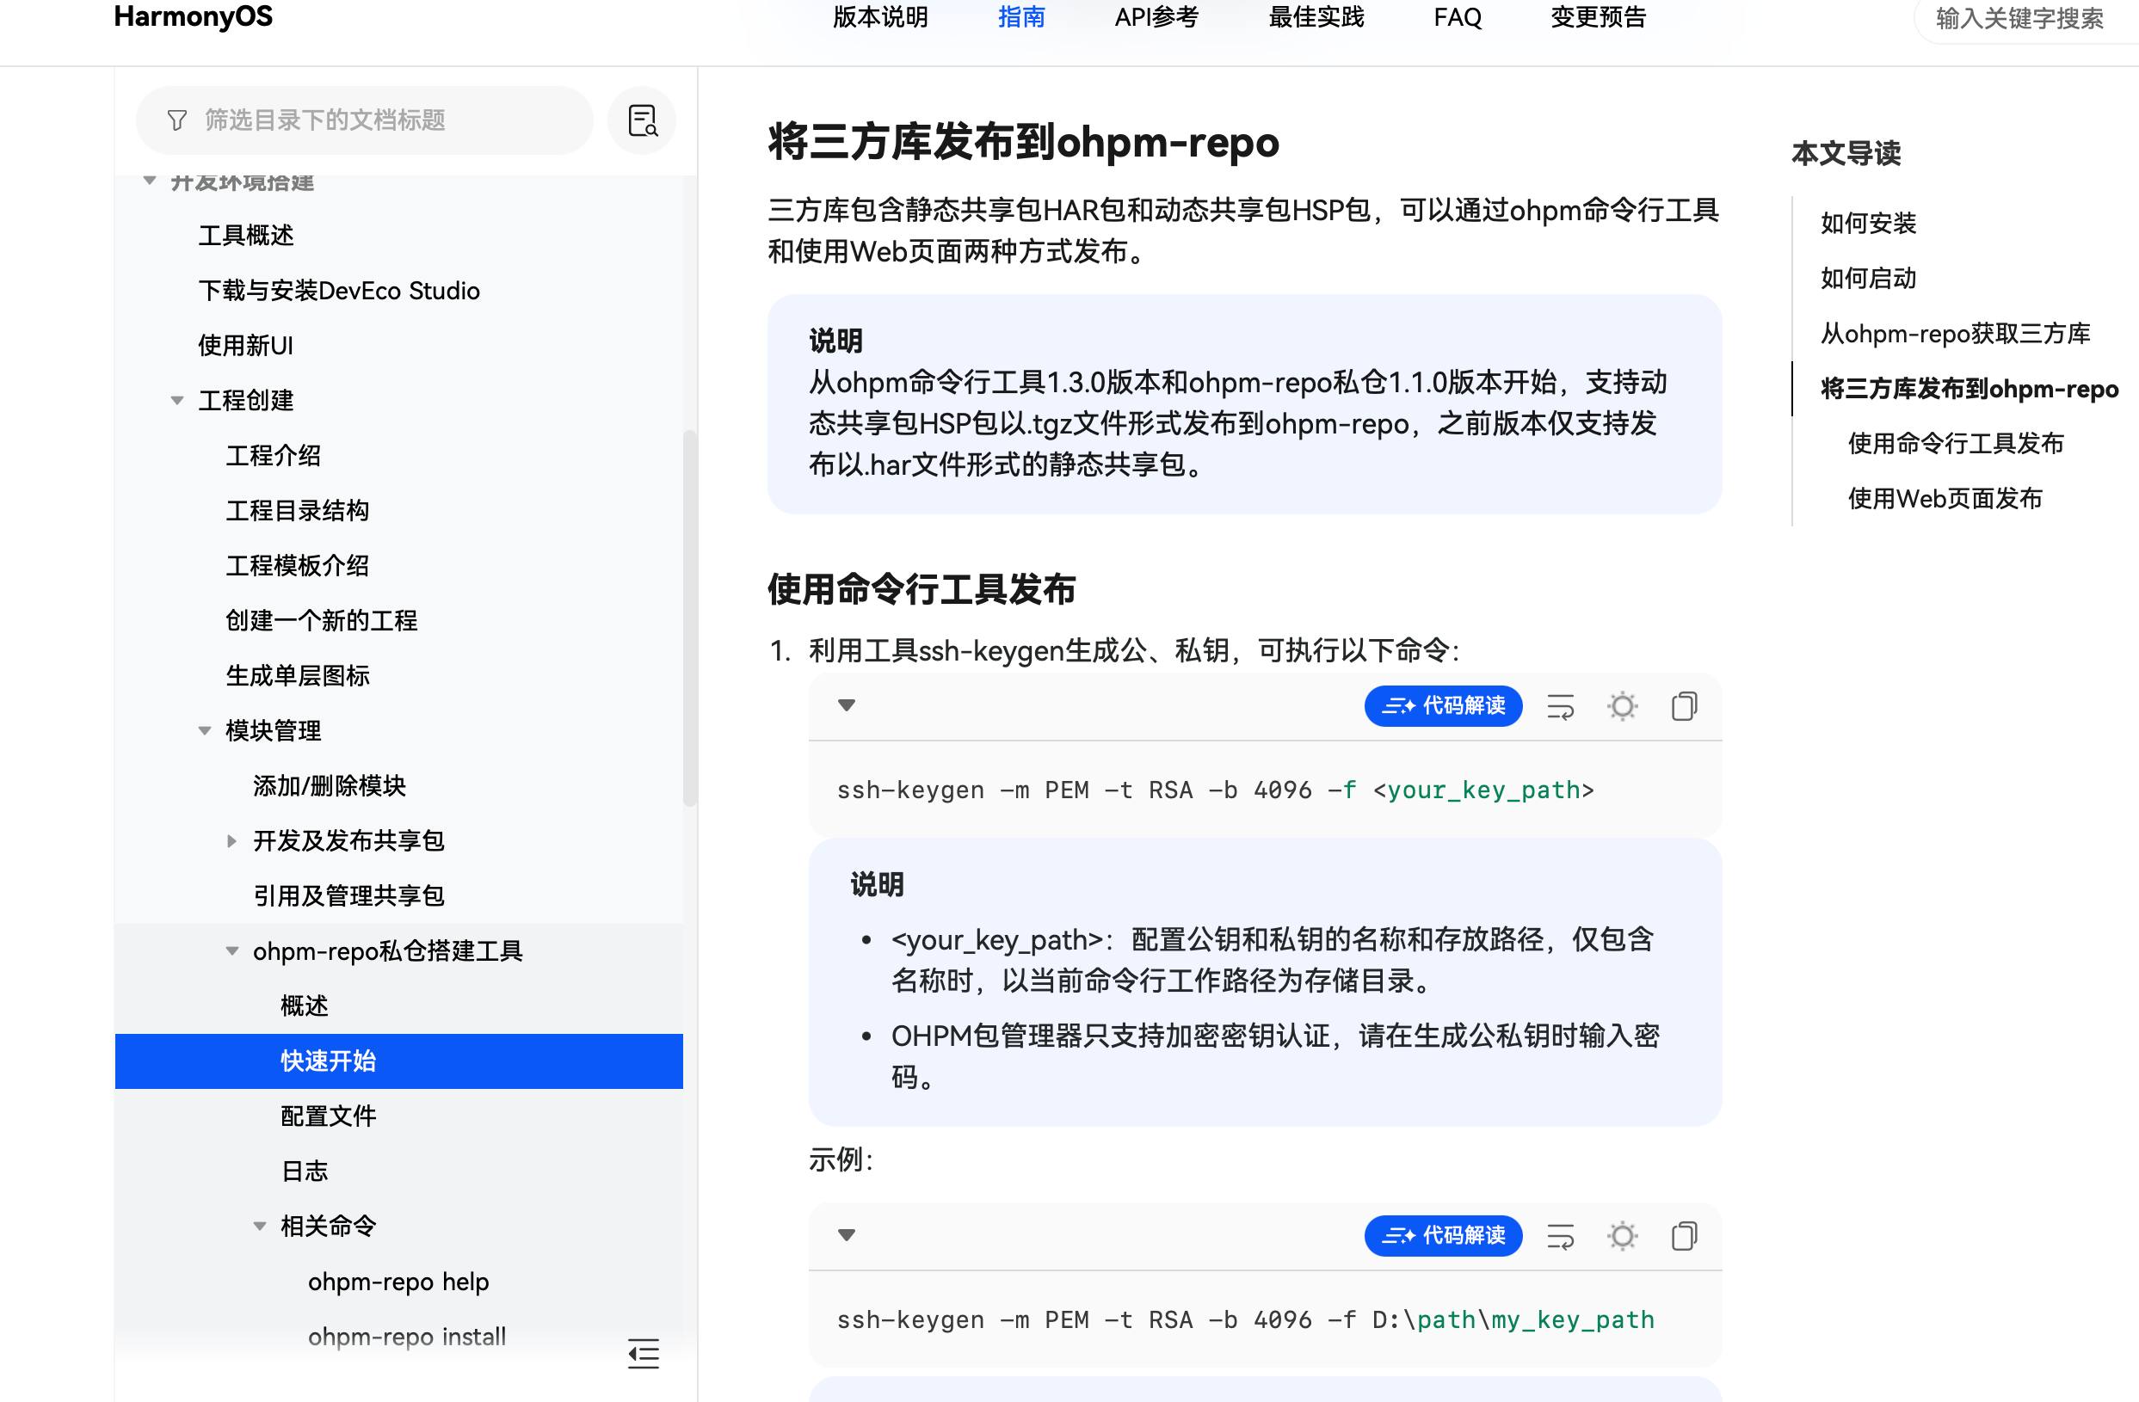Collapse the 相关命令 tree node
The image size is (2139, 1402).
(x=260, y=1226)
